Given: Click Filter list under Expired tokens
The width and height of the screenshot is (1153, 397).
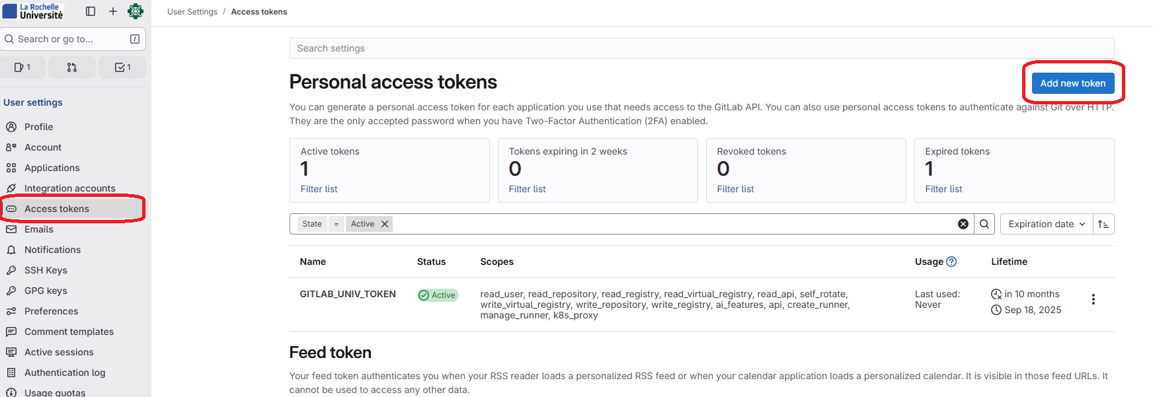Looking at the screenshot, I should (943, 189).
